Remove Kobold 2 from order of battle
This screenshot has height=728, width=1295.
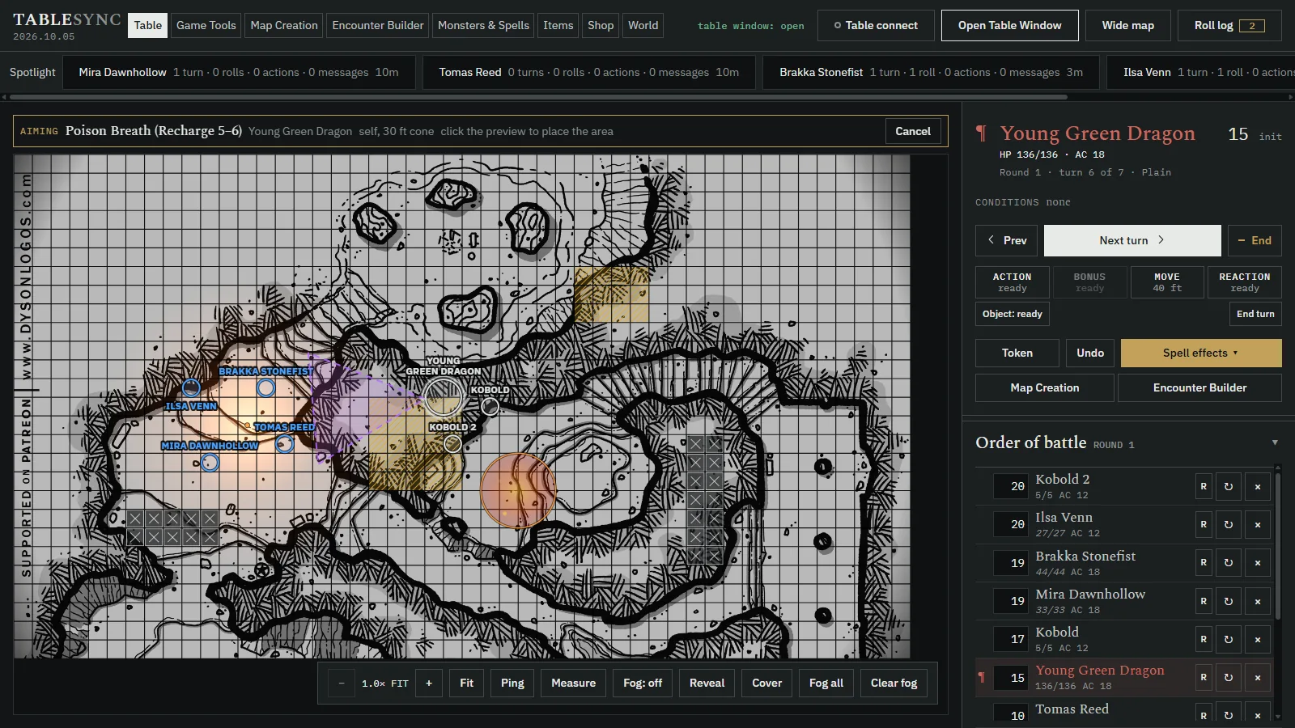pos(1258,486)
